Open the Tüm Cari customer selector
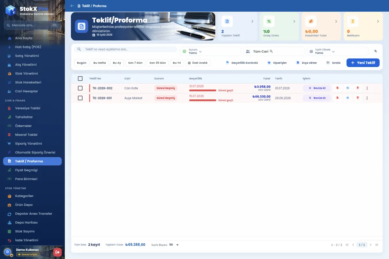The image size is (389, 259). point(274,51)
